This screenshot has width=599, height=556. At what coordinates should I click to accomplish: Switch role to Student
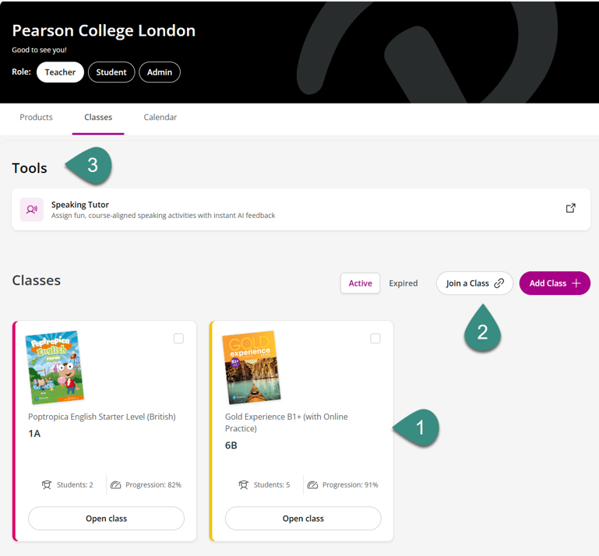111,72
